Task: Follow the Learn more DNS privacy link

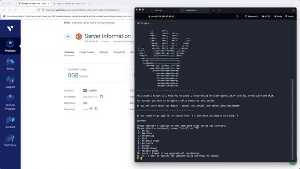Action: click(x=127, y=16)
